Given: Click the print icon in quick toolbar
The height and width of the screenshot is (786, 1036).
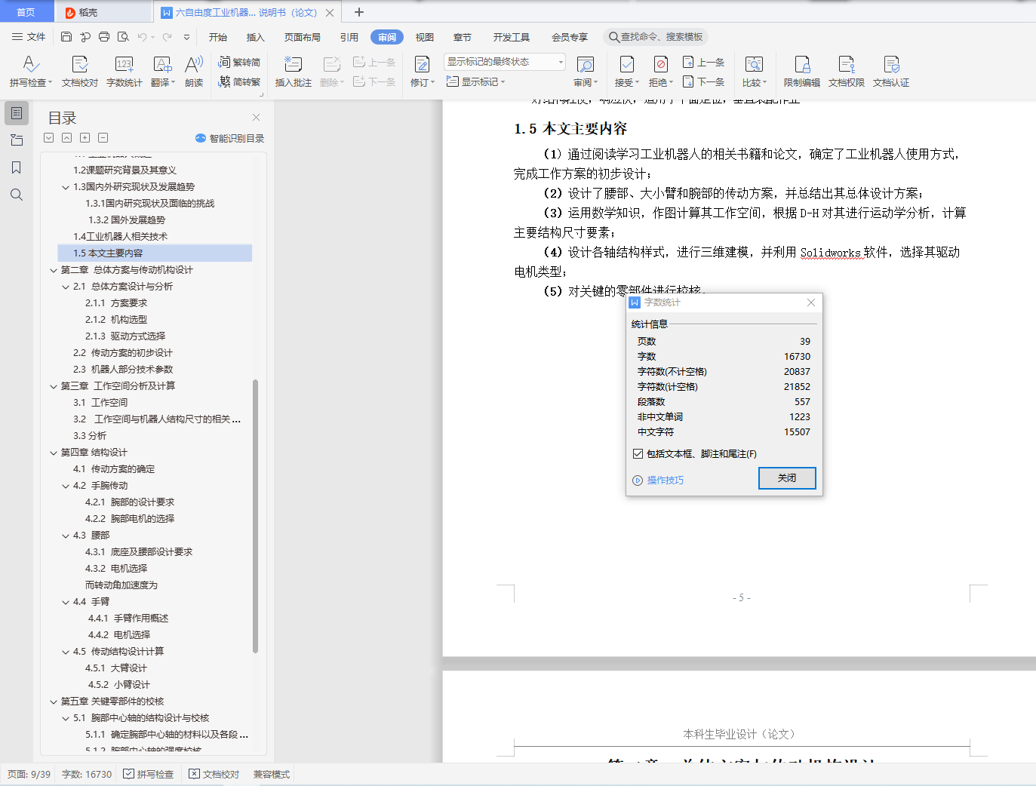Looking at the screenshot, I should (x=104, y=37).
